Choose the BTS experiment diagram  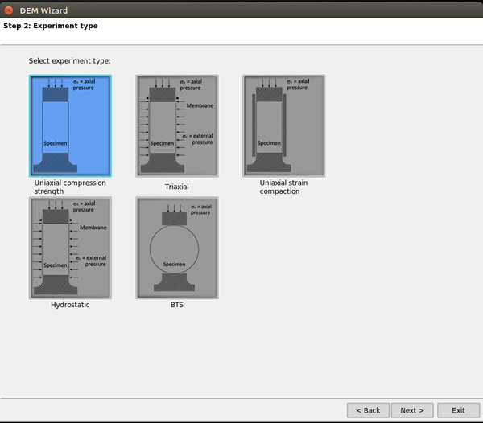[176, 248]
